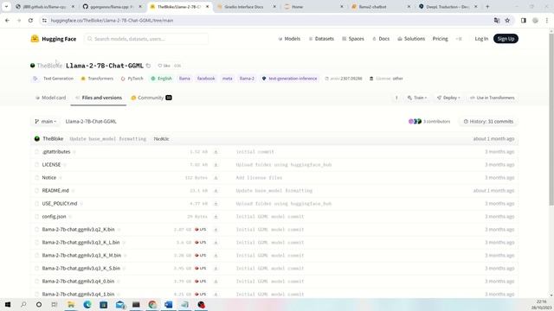This screenshot has width=554, height=311.
Task: View History: 31 commits
Action: tap(488, 121)
